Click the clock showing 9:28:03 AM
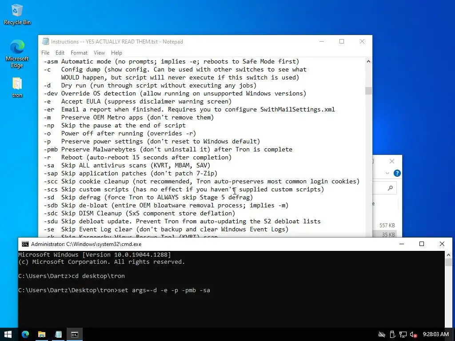Screen dimensions: 455x341 [x=435, y=334]
